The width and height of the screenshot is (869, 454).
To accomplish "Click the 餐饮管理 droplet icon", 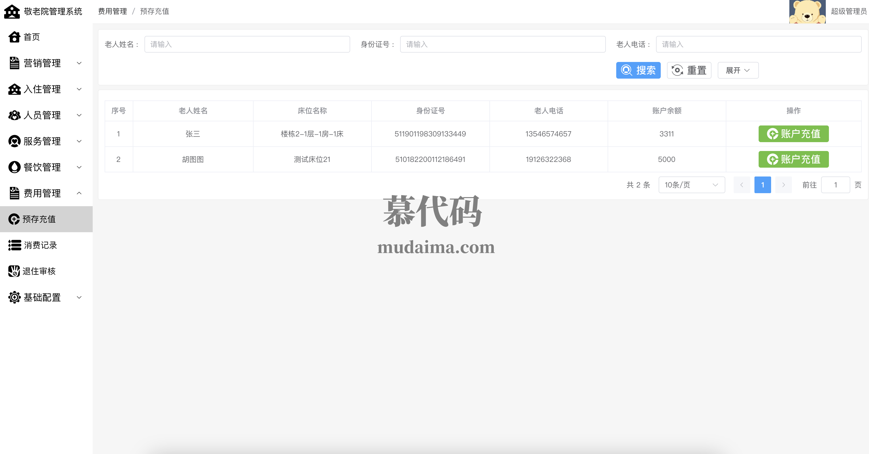I will (x=14, y=167).
